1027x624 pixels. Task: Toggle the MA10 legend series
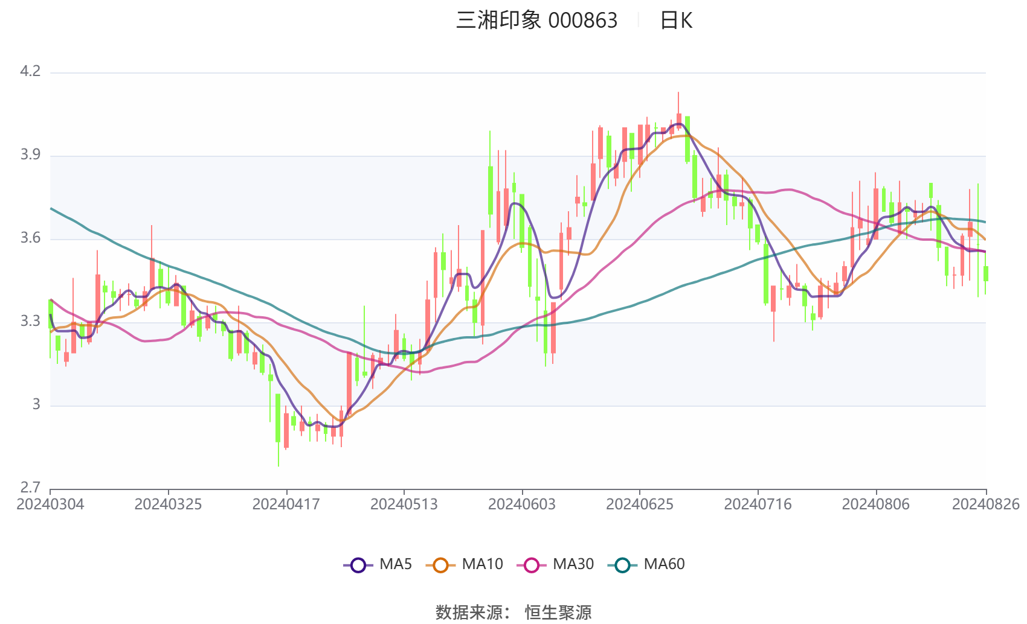464,564
